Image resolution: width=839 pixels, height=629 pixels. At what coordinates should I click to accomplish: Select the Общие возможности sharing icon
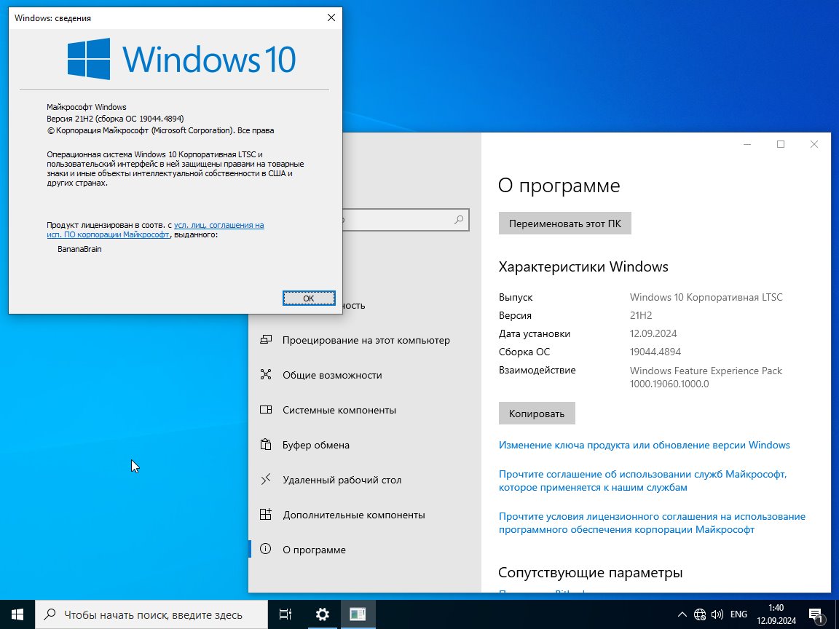(x=265, y=374)
